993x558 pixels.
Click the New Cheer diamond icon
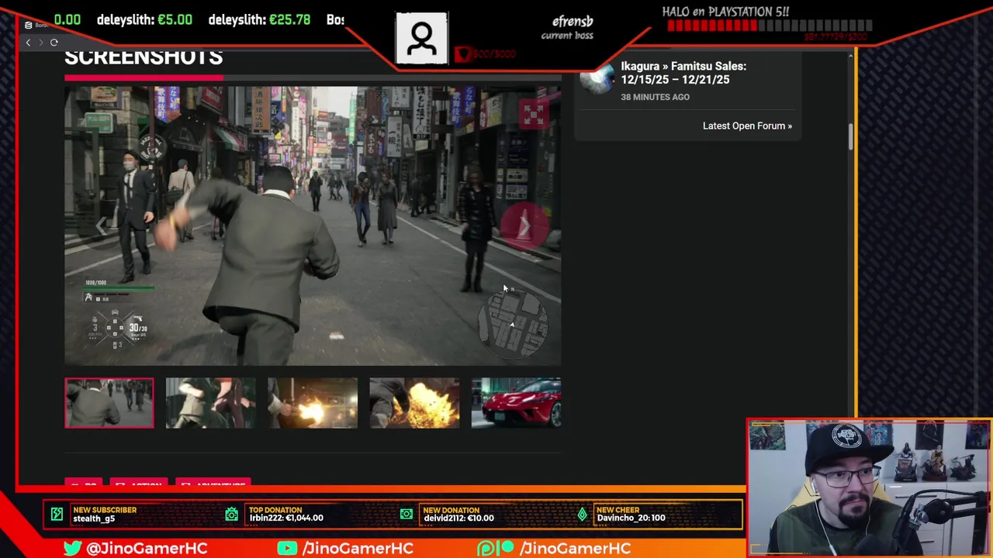[x=582, y=514]
